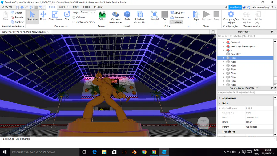Screen dimensions: 277x156
Task: Switch to the MODELO ribbon tab
Action: tap(64, 7)
